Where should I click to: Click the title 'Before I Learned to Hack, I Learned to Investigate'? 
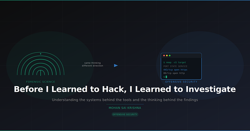point(125,89)
